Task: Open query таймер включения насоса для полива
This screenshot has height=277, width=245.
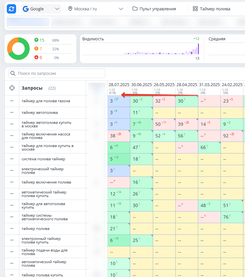Action: tap(46, 136)
